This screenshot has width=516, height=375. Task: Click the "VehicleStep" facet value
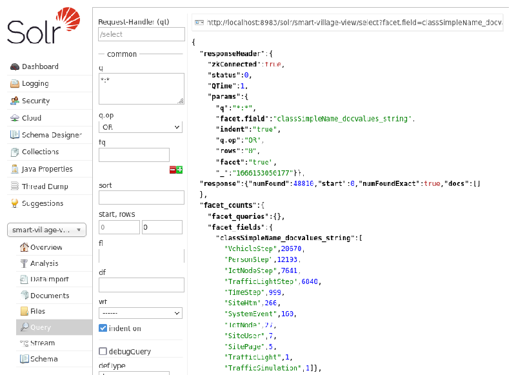(250, 248)
